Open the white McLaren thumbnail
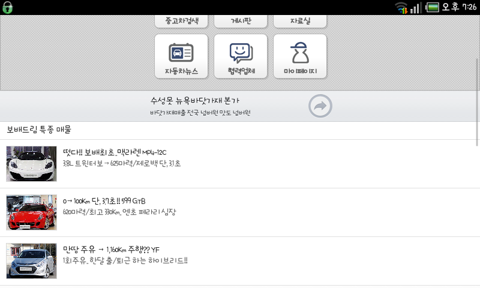Screen dimensions: 480x288 coord(32,164)
